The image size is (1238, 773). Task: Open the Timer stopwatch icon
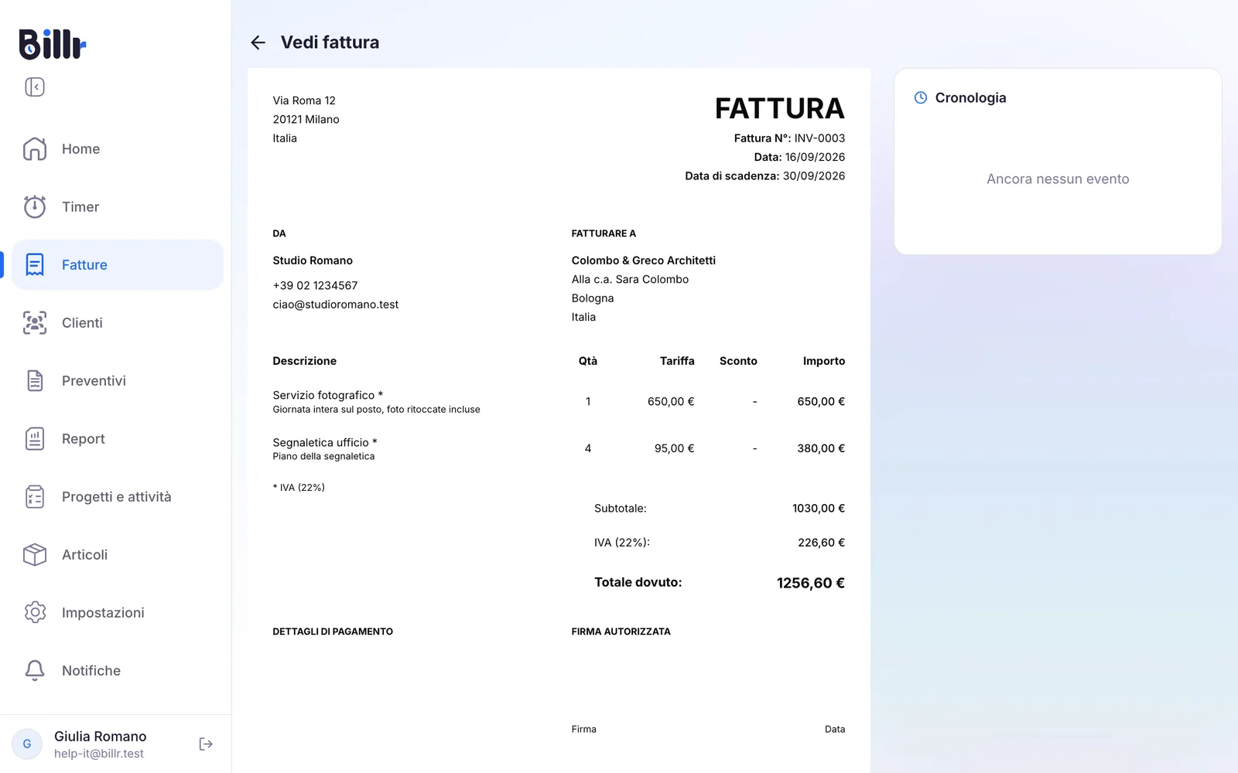[x=35, y=206]
